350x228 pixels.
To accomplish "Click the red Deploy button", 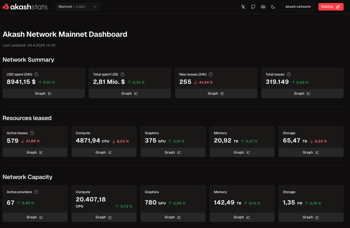I will (x=331, y=7).
